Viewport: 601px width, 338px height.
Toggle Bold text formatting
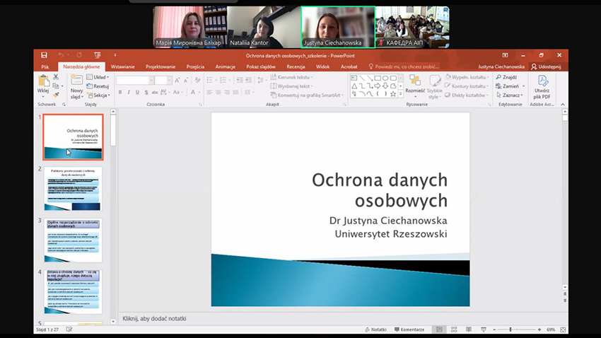(x=120, y=93)
